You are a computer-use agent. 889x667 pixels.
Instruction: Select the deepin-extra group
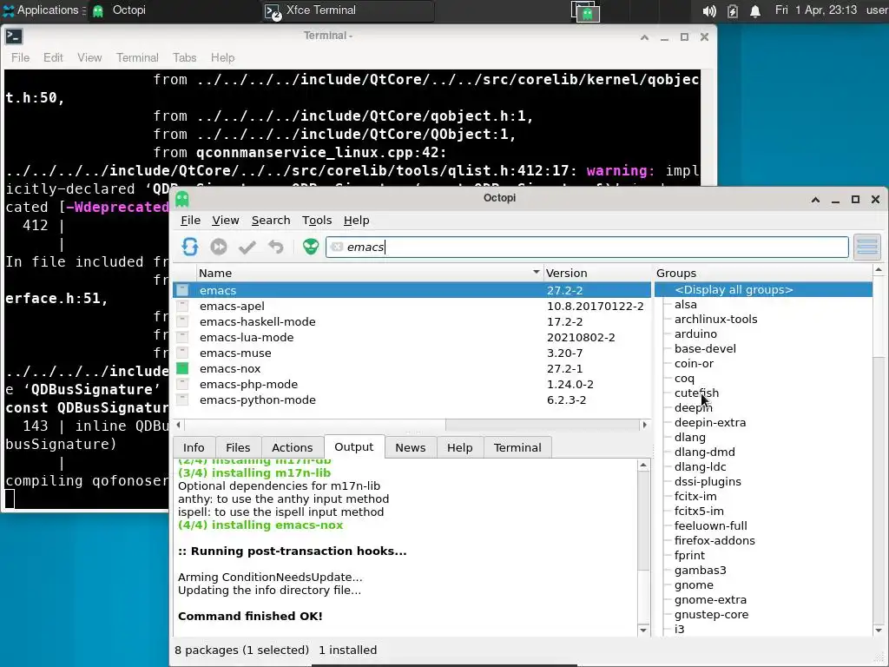[x=710, y=423]
